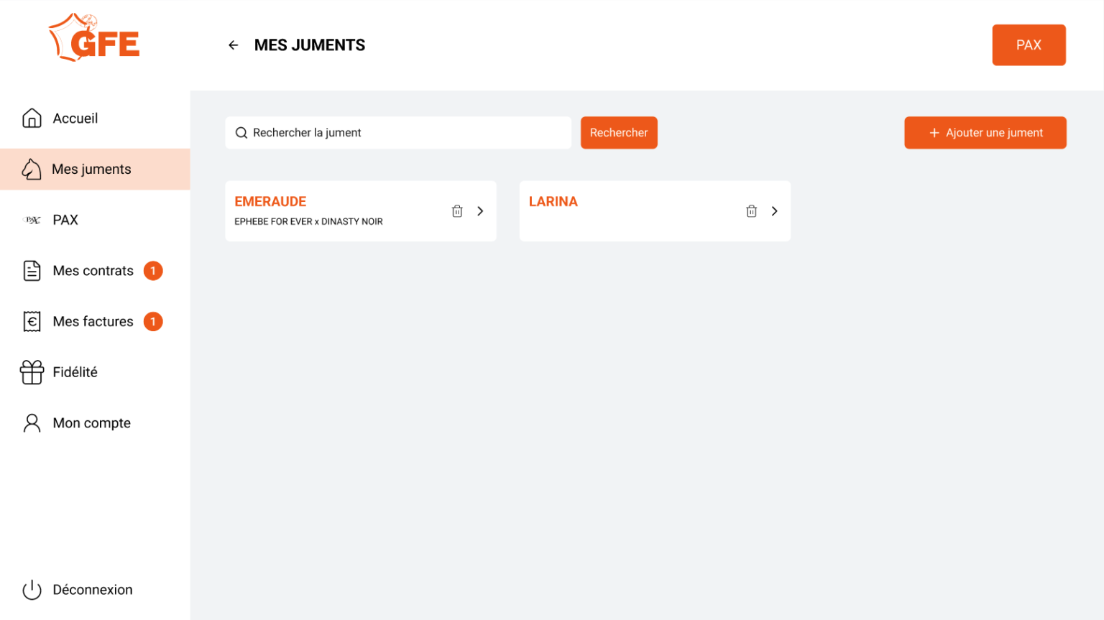
Task: Click the GFE logo
Action: 94,39
